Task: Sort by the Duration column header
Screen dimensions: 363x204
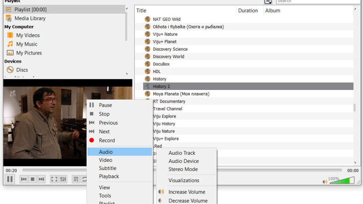Action: pos(250,11)
